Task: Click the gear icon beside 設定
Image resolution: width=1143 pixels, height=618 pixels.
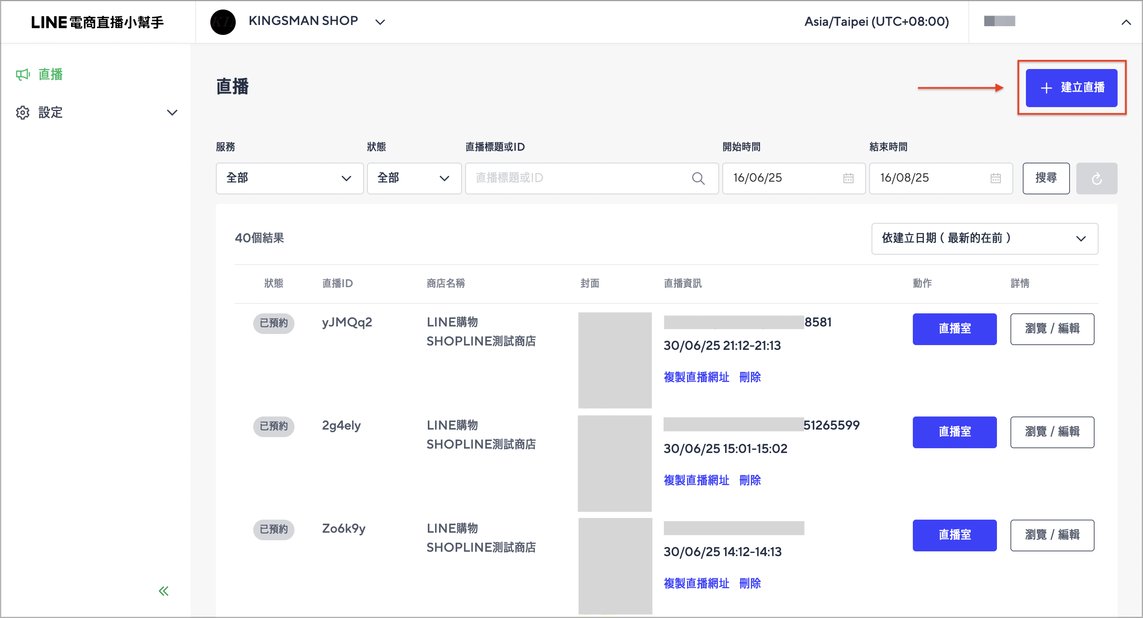Action: (x=22, y=113)
